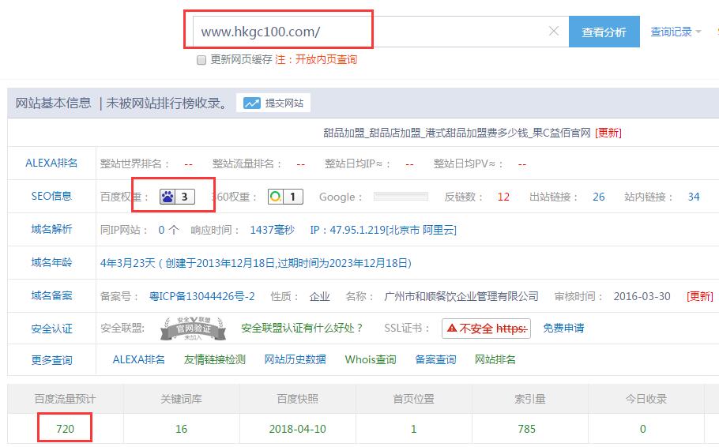This screenshot has height=447, width=719.
Task: Tick the 更新网页缓存 checkbox
Action: 201,60
